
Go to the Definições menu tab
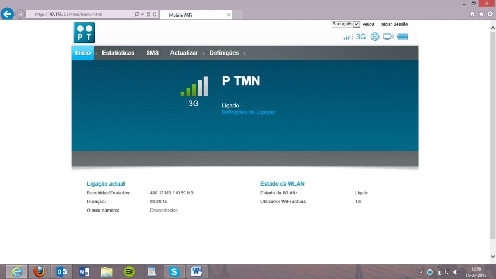tap(224, 53)
